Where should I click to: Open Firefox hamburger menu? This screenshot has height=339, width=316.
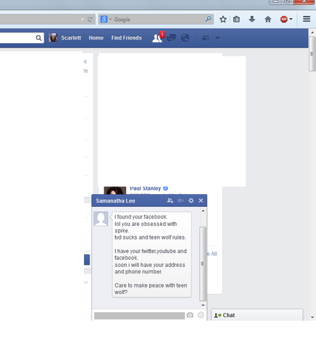click(307, 19)
